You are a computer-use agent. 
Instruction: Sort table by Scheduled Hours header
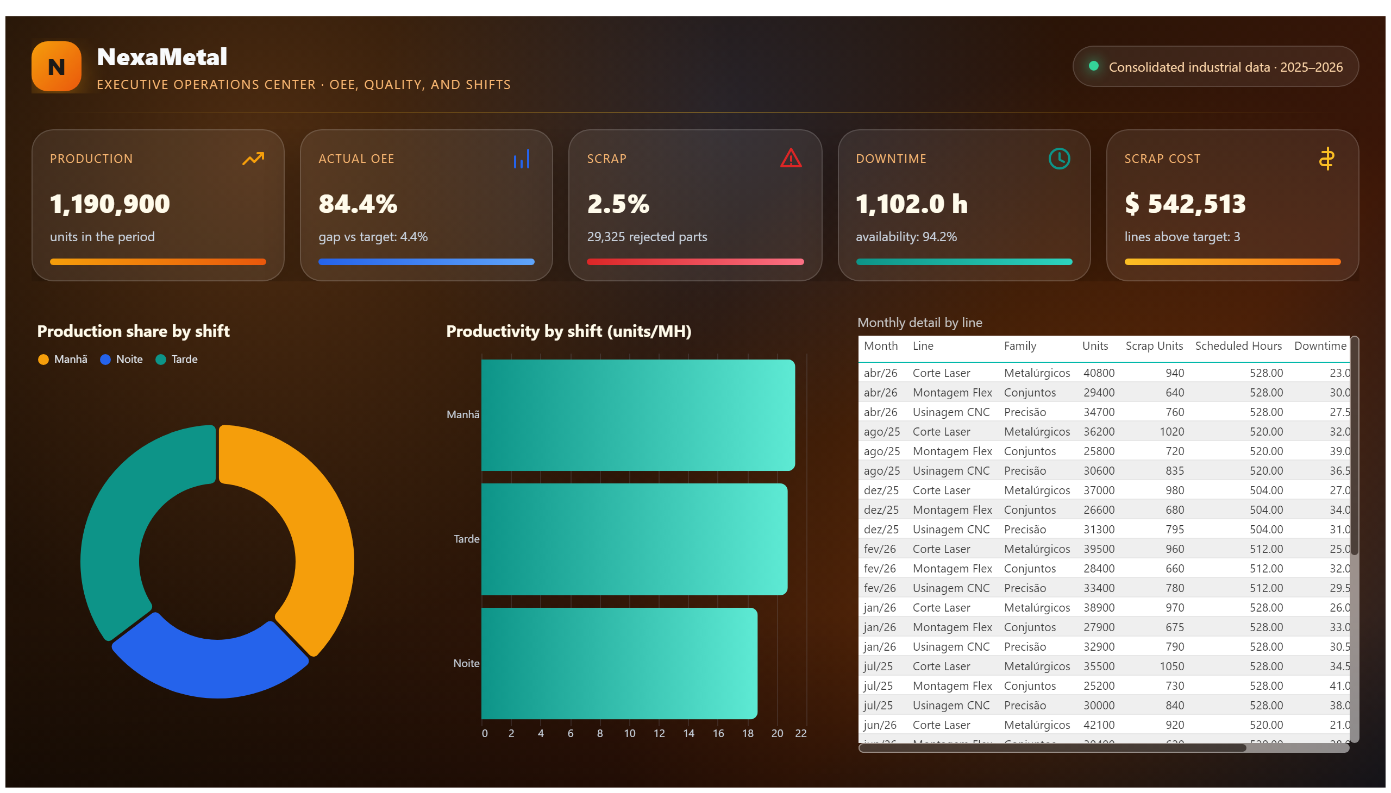pyautogui.click(x=1238, y=346)
